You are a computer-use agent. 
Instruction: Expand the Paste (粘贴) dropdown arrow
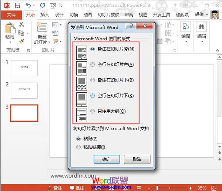(10, 42)
